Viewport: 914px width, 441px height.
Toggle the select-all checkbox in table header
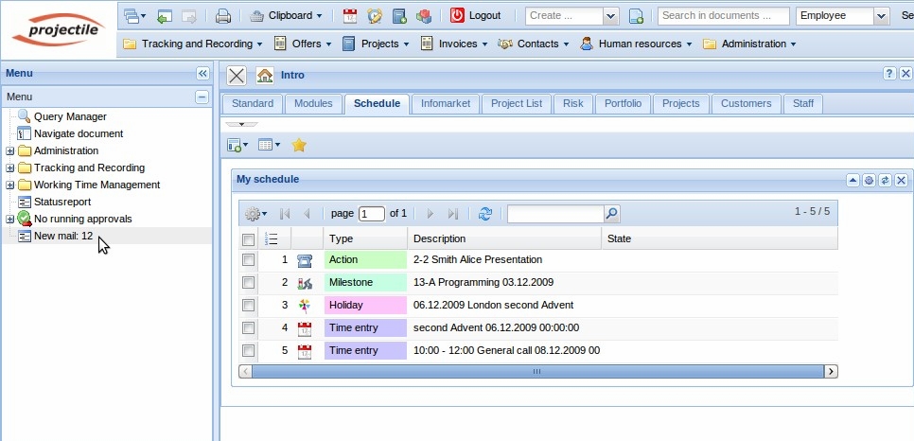248,238
